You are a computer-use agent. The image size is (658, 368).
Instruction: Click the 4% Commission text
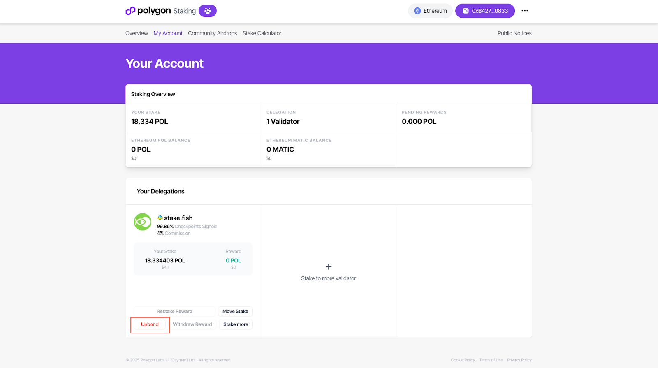(174, 234)
